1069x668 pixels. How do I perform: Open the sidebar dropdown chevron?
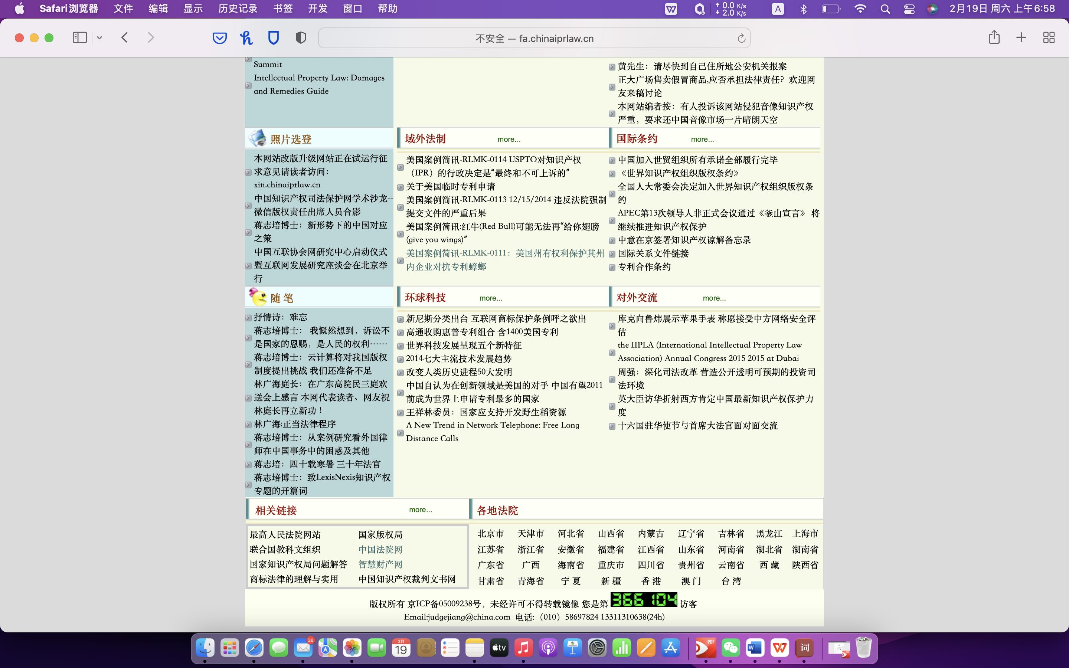click(x=99, y=37)
